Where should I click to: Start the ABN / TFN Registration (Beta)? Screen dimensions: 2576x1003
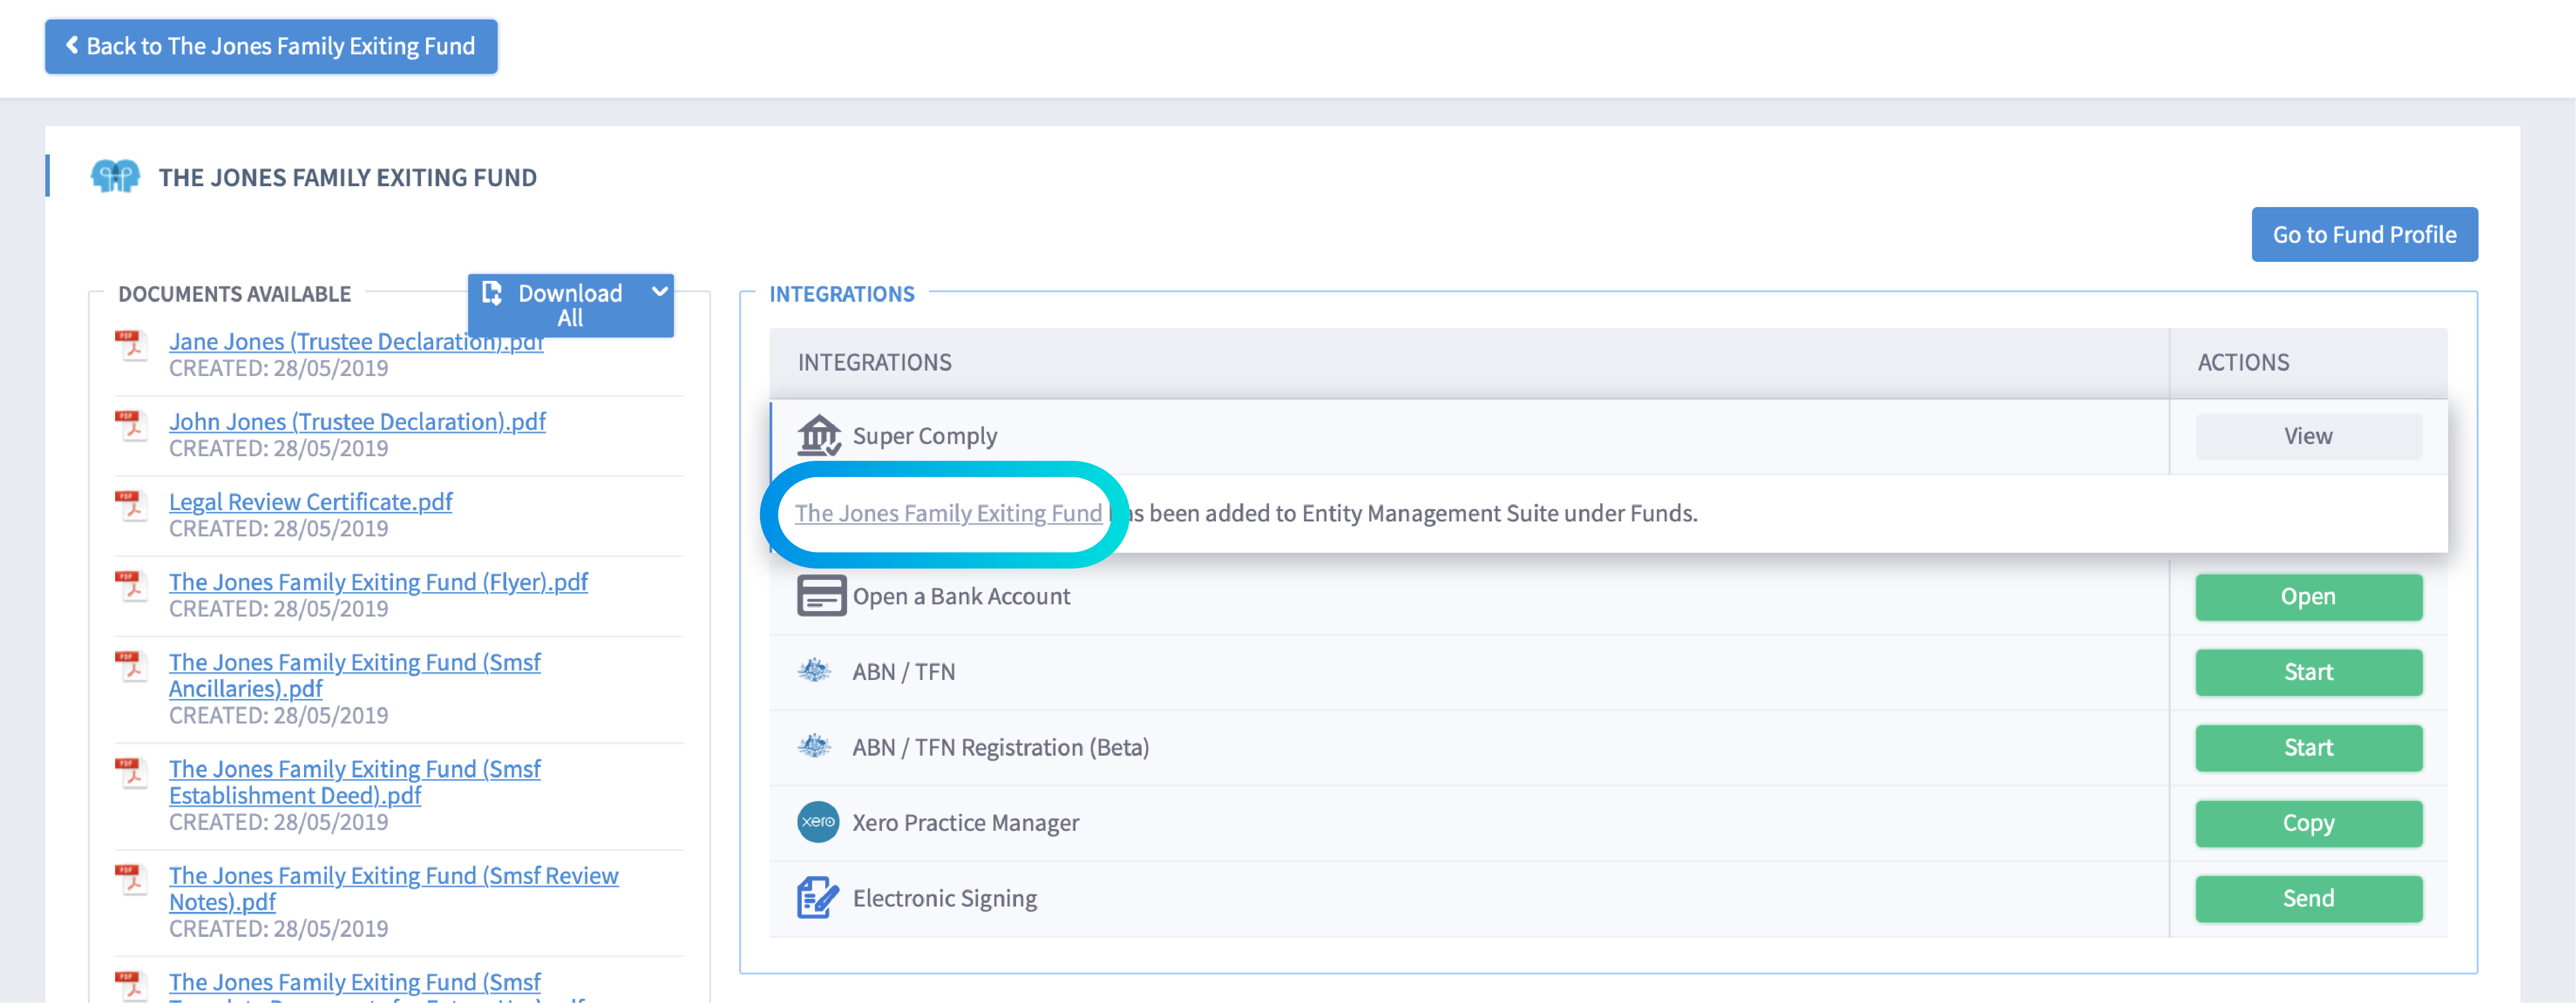click(x=2308, y=747)
